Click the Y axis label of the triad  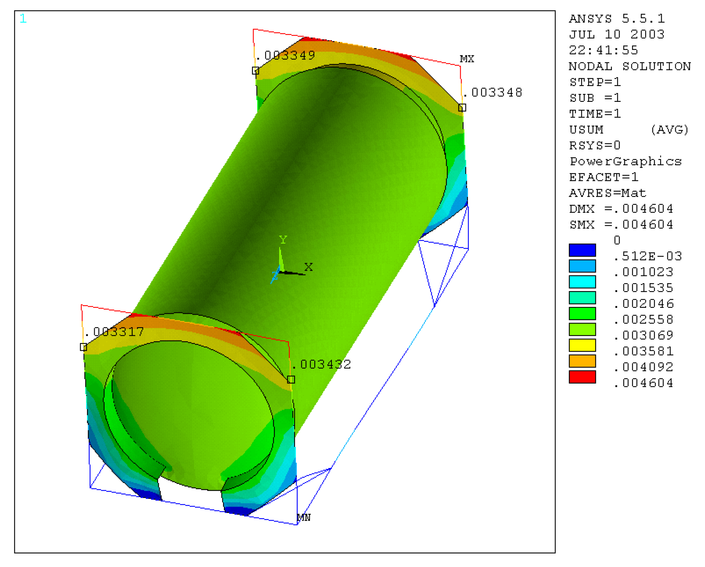(x=283, y=239)
